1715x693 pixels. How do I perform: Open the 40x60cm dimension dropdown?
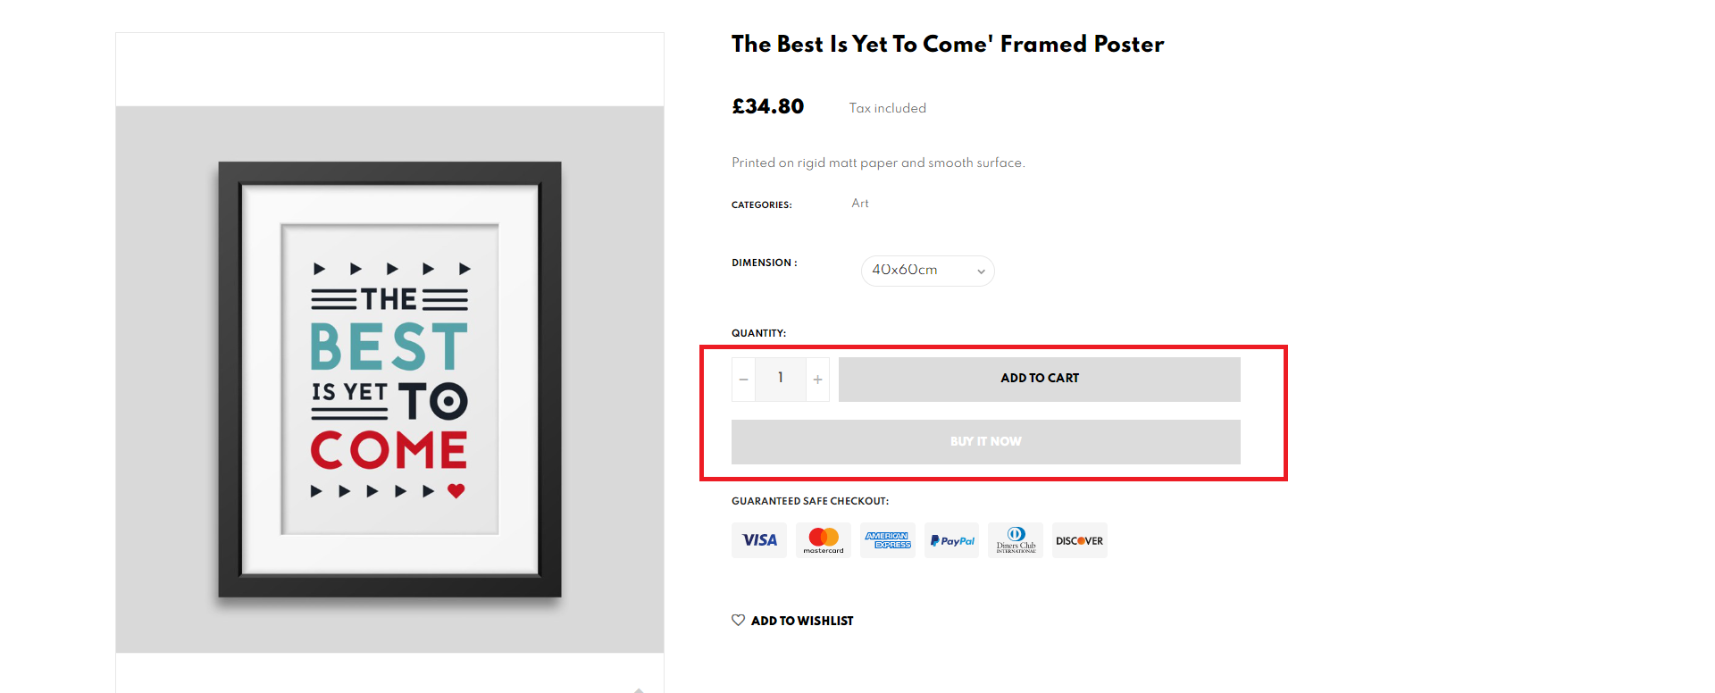[x=928, y=271]
